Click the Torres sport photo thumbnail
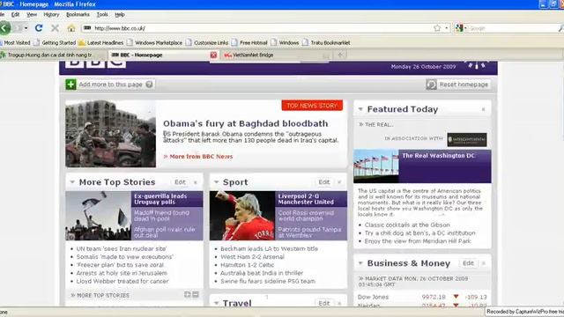This screenshot has height=317, width=564. coord(242,216)
